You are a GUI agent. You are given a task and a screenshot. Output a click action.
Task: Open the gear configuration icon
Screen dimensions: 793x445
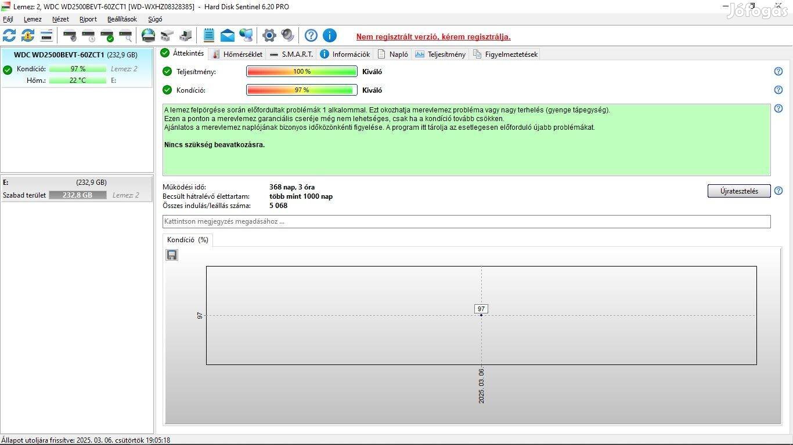[x=269, y=35]
